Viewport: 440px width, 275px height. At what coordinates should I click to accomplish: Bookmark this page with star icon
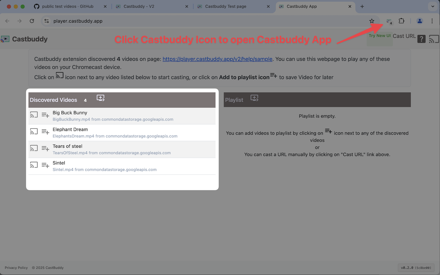[x=372, y=21]
